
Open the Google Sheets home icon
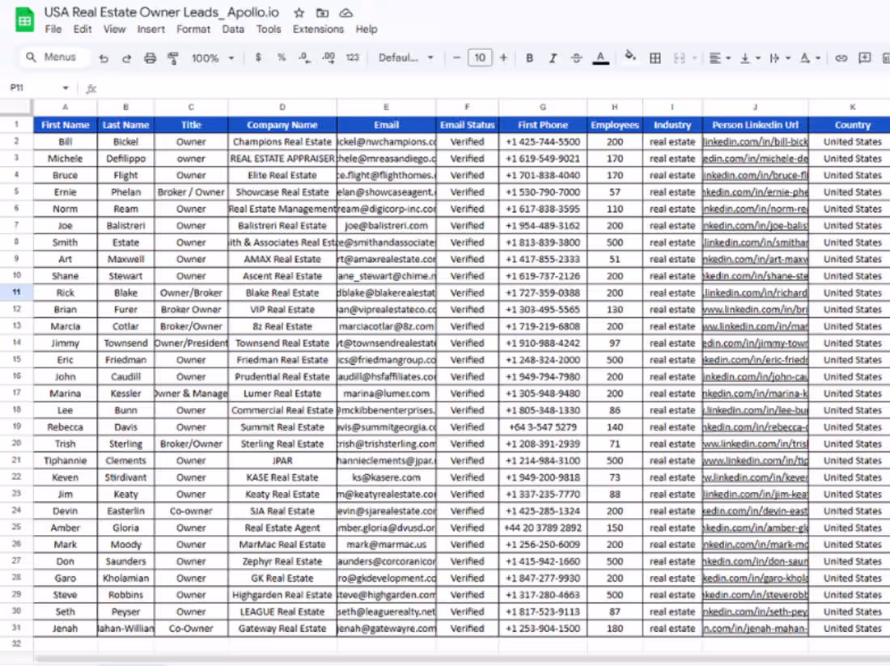[24, 20]
